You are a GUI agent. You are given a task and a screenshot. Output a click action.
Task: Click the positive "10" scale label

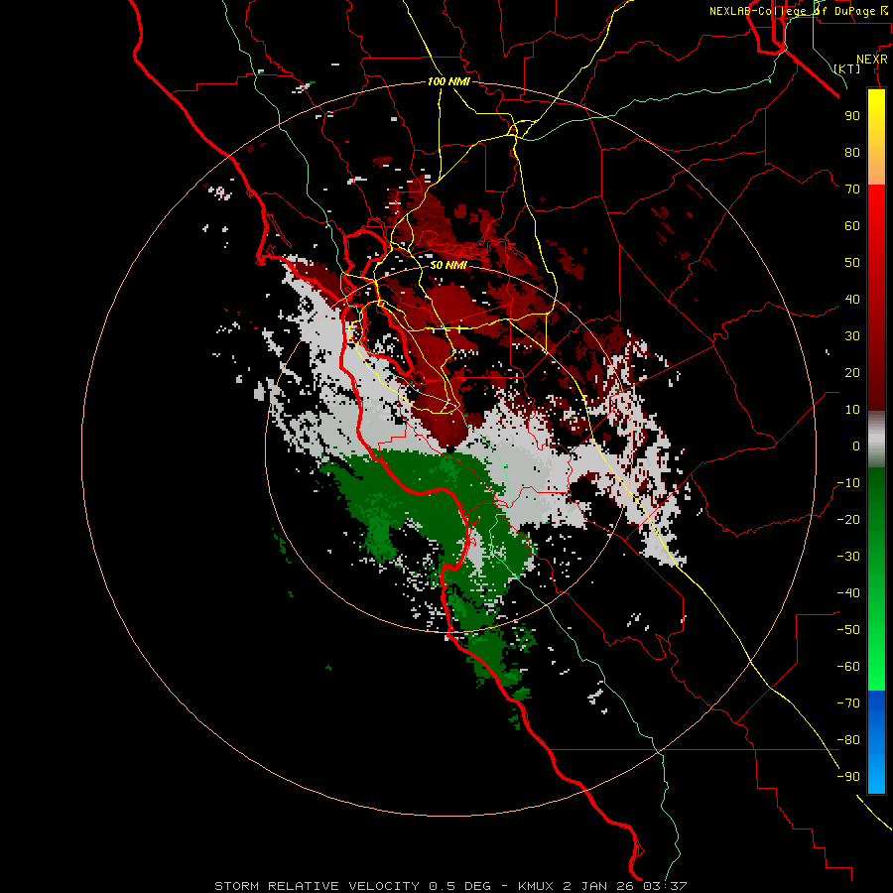(852, 410)
